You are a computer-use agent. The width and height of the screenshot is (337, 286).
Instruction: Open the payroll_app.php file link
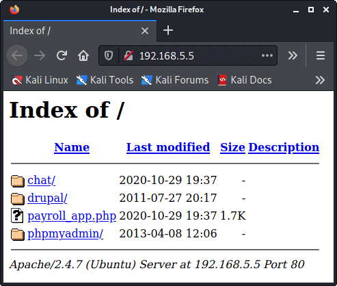coord(72,216)
